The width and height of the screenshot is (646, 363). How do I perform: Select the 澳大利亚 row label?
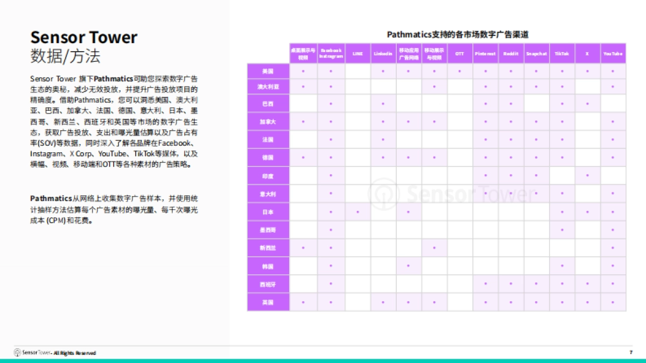tap(268, 86)
